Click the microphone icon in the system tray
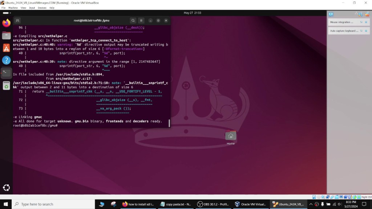Viewport: 372px width, 209px height. (x=322, y=204)
